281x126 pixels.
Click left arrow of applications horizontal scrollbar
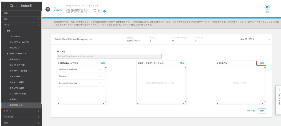pos(138,103)
